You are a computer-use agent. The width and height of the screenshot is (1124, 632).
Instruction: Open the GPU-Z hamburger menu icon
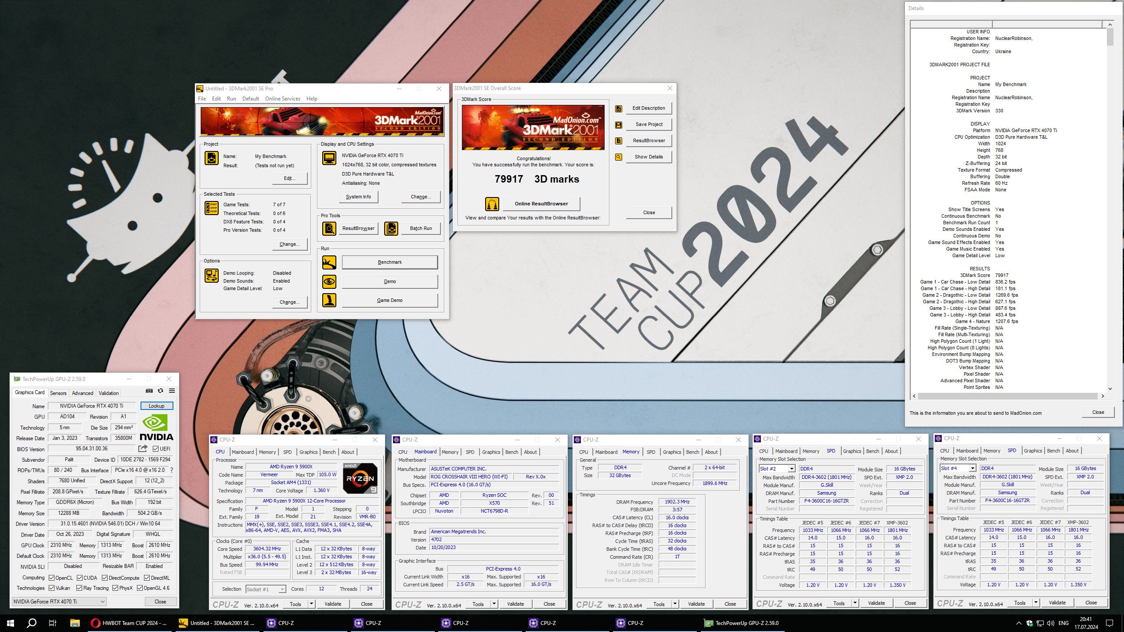coord(172,391)
